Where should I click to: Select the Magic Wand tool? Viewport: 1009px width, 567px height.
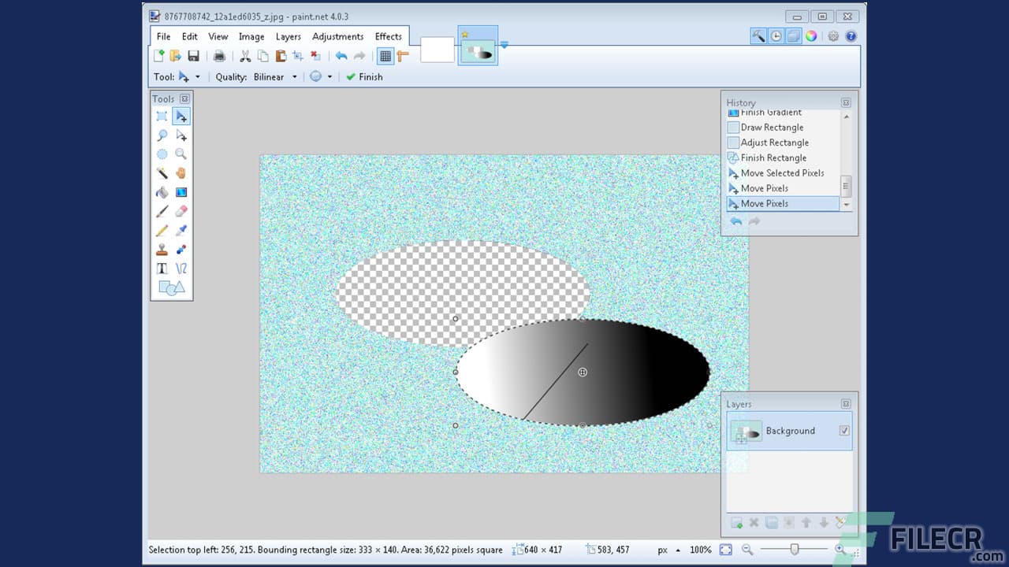162,172
